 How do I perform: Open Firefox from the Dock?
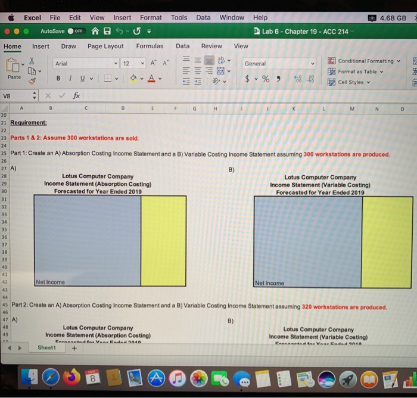click(x=71, y=377)
